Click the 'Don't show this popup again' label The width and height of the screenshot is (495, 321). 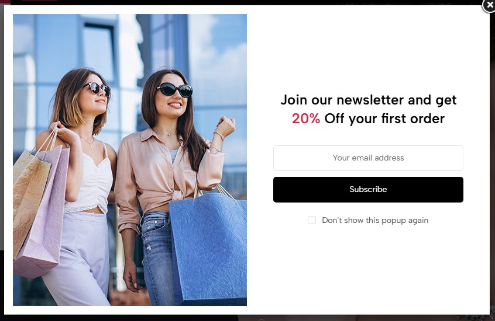375,220
